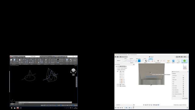Click the Inspect measure icon in Fusion
Viewport: 195px width, 110px height.
pyautogui.click(x=168, y=61)
